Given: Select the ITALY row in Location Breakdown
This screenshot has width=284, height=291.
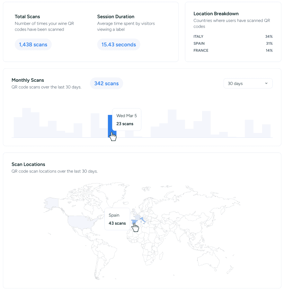Looking at the screenshot, I should (233, 36).
